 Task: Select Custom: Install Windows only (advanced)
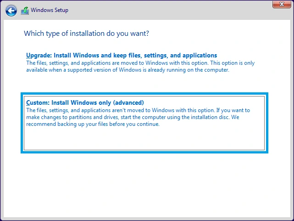[85, 102]
